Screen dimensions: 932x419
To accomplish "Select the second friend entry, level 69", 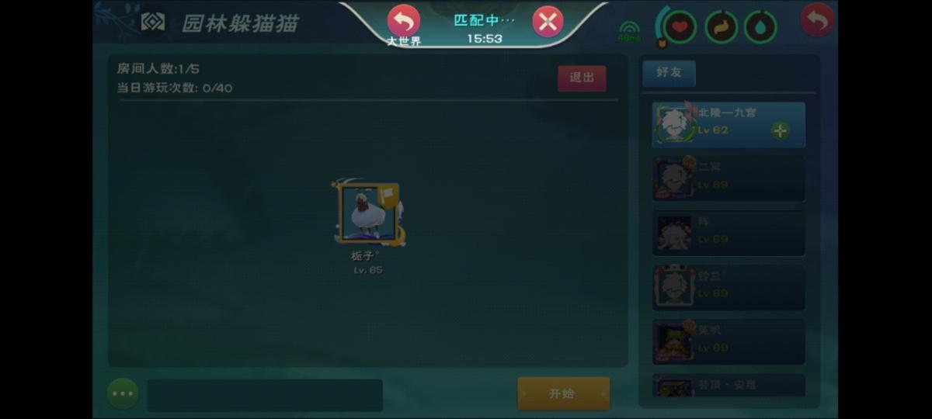I will (729, 178).
